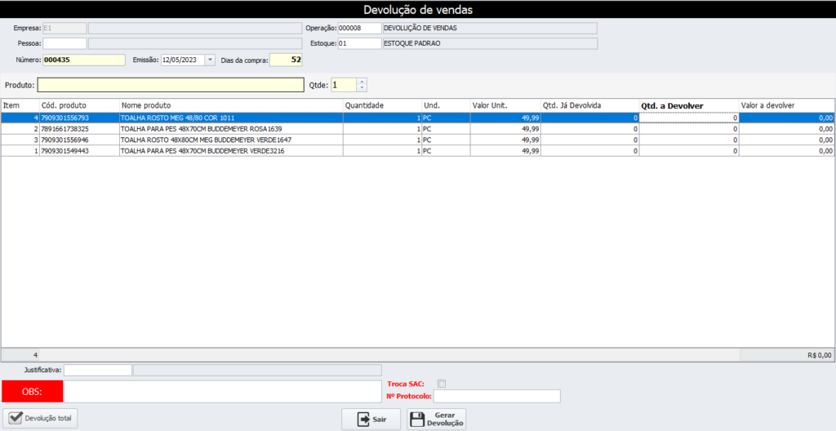Decrease Qtde with the down arrow
Image resolution: width=836 pixels, height=431 pixels.
(x=362, y=88)
